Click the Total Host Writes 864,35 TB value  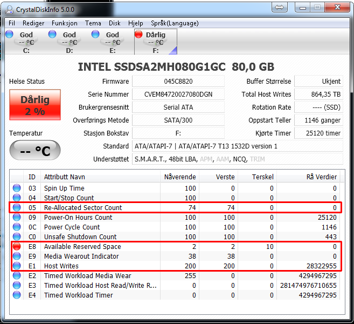318,94
